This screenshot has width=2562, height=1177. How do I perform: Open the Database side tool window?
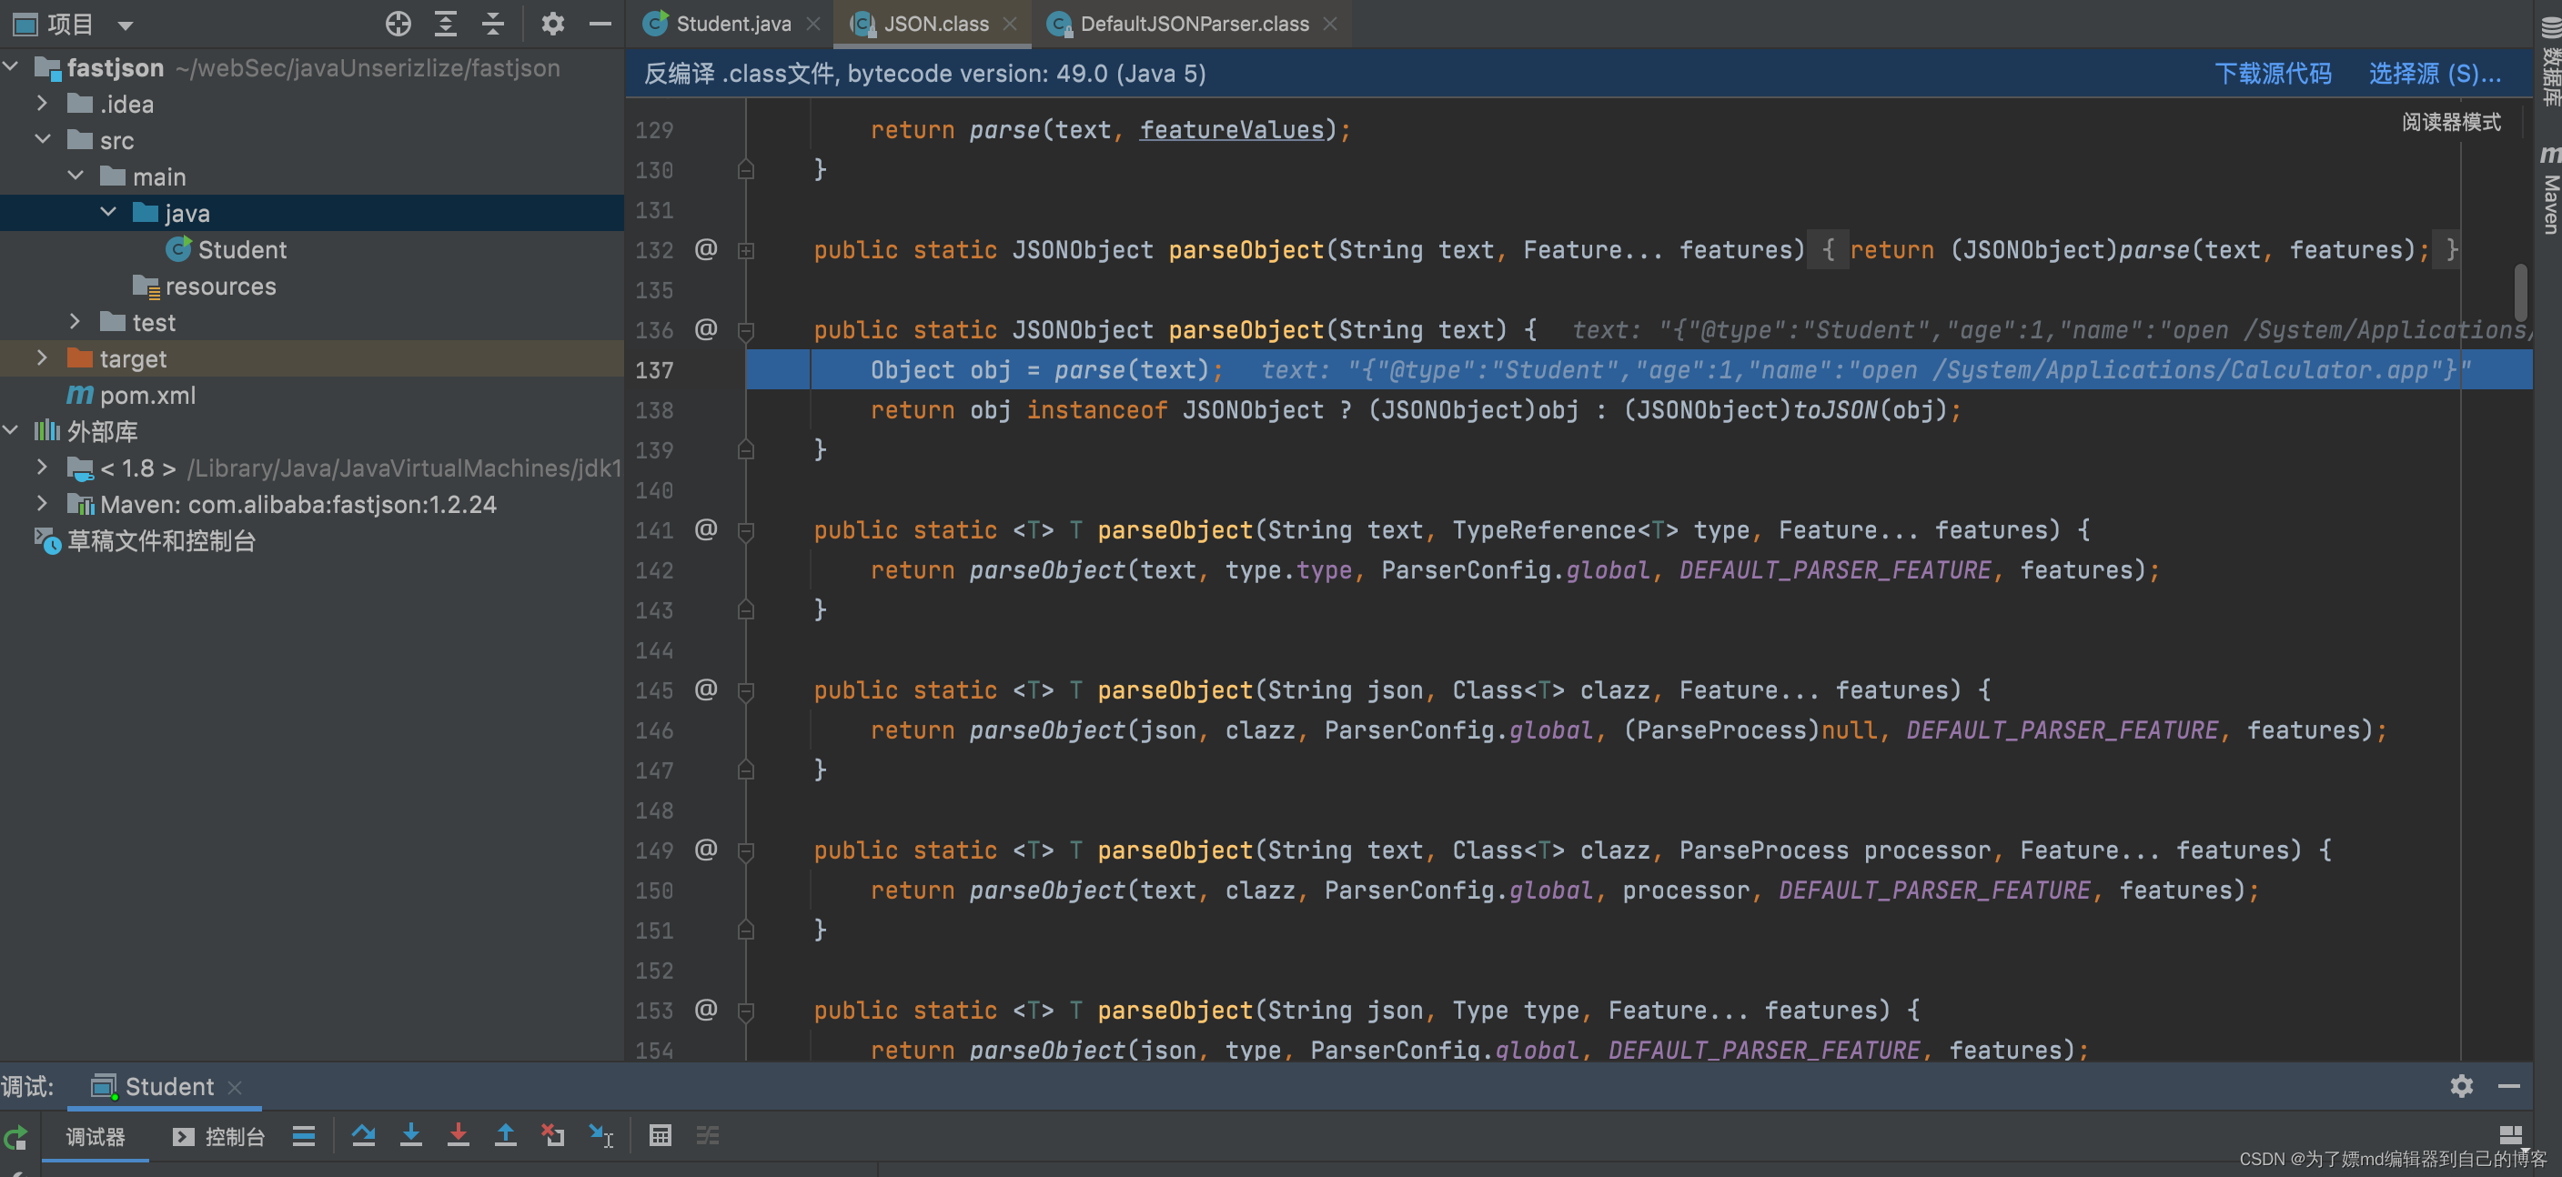coord(2549,60)
